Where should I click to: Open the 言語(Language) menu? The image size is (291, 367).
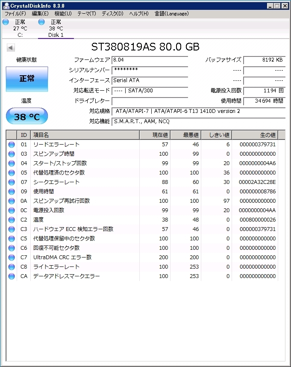171,14
